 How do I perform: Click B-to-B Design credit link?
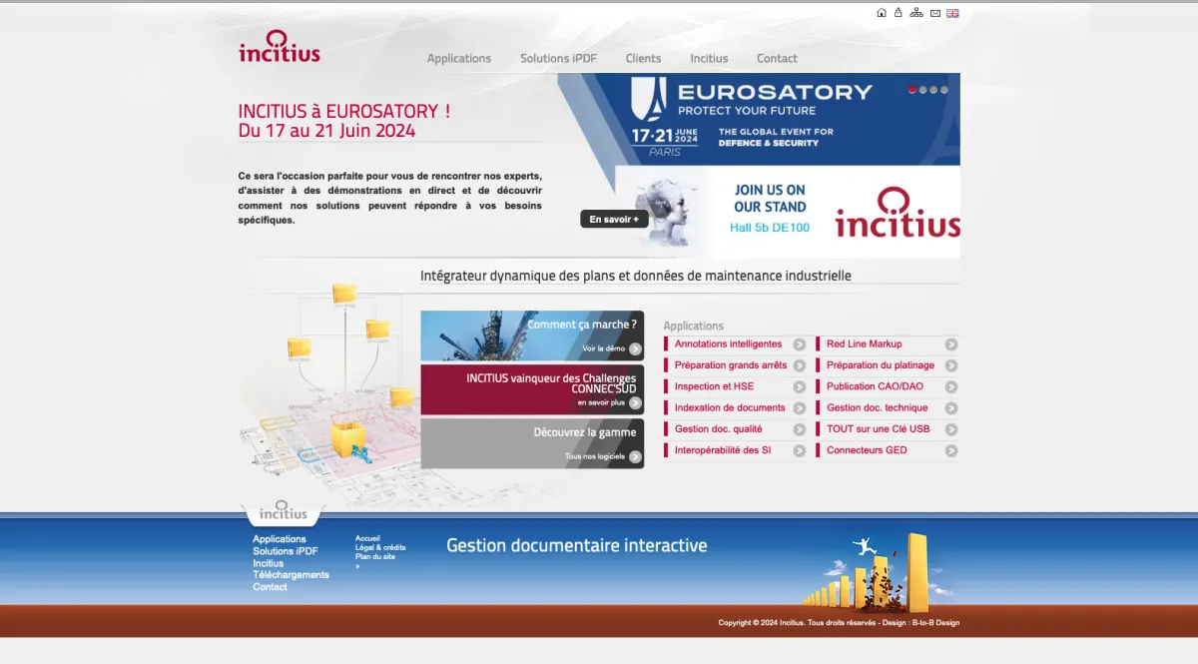pos(935,623)
